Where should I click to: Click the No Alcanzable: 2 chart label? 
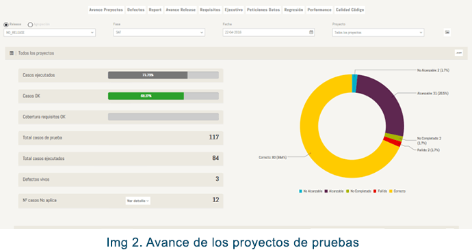433,70
